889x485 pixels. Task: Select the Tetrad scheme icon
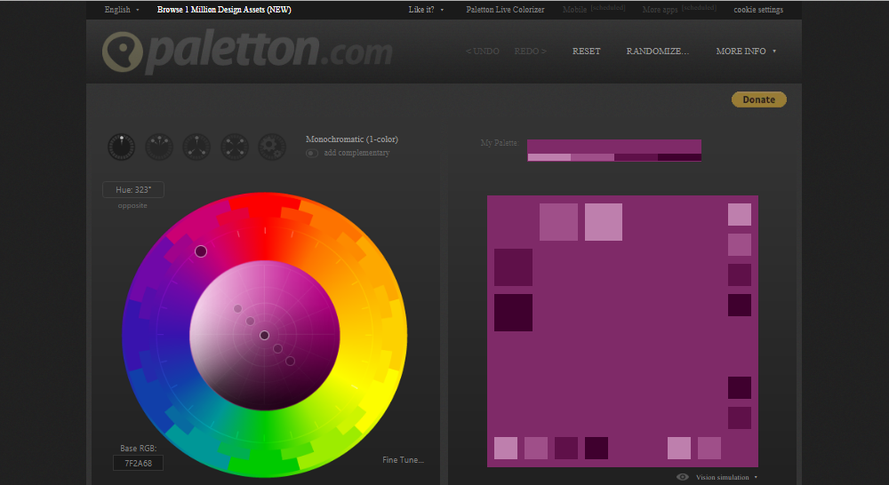click(235, 147)
